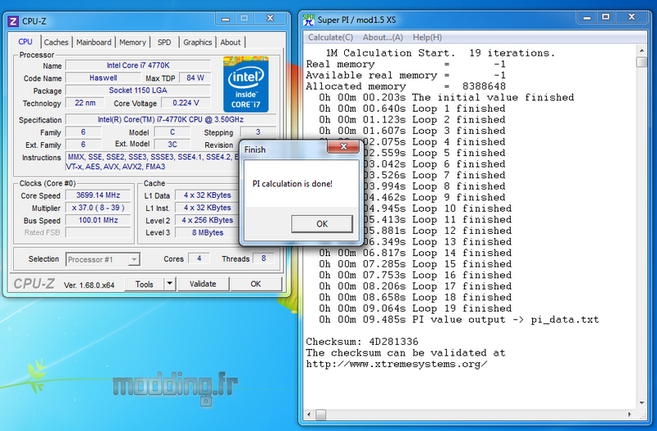
Task: Close the Finish dialog with X
Action: [343, 147]
